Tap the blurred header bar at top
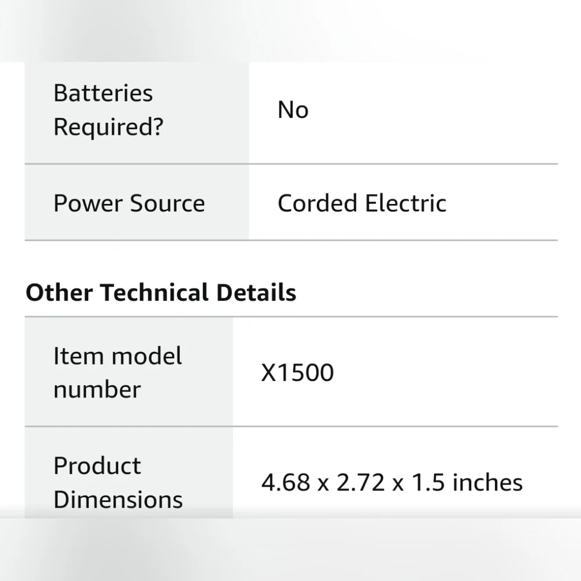 (290, 31)
